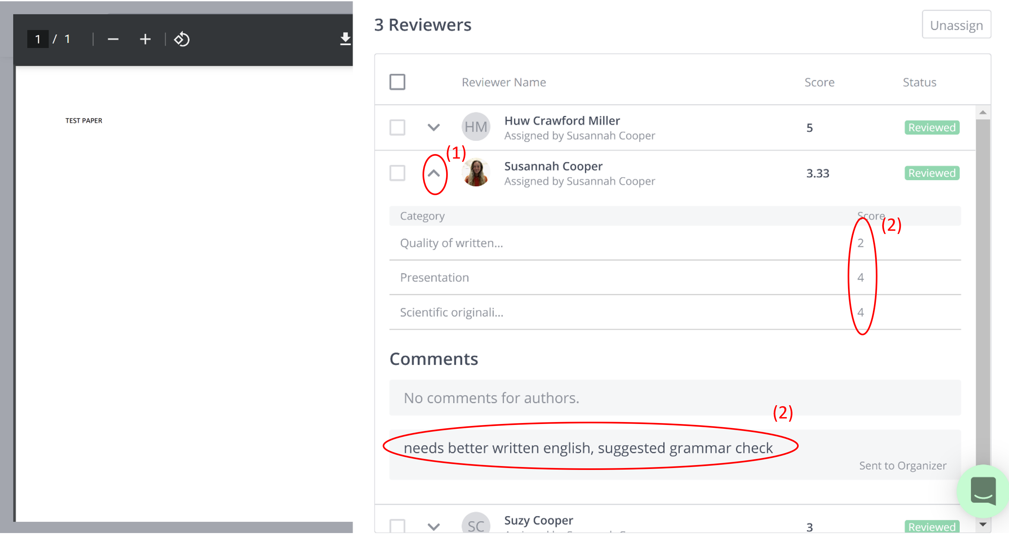Click score 3.33 for Susannah Cooper
The height and width of the screenshot is (535, 1009).
tap(818, 173)
